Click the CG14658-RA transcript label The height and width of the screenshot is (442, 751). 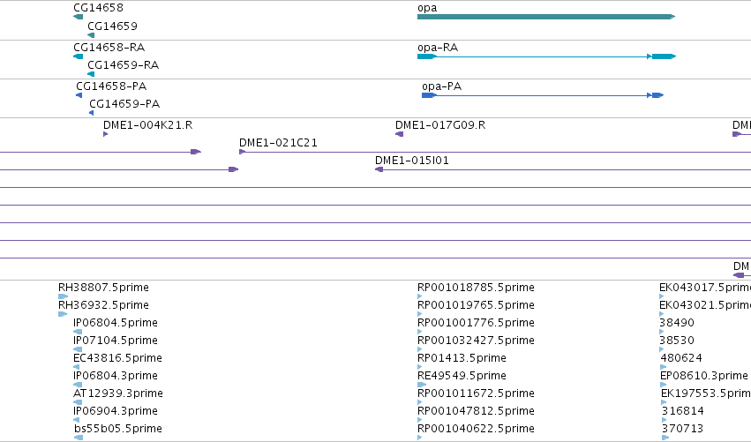pos(109,47)
